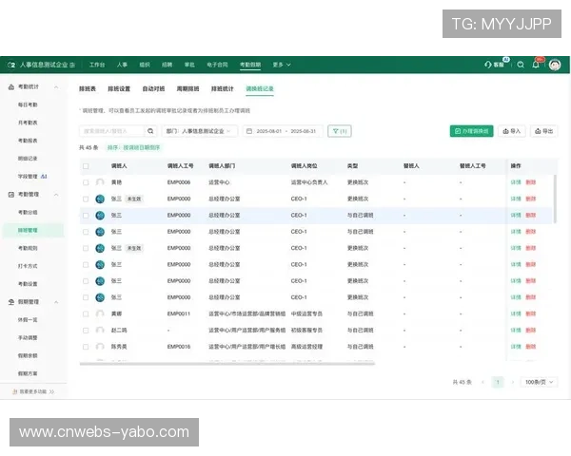
Task: Check the EMP0006 row checkbox
Action: click(86, 182)
